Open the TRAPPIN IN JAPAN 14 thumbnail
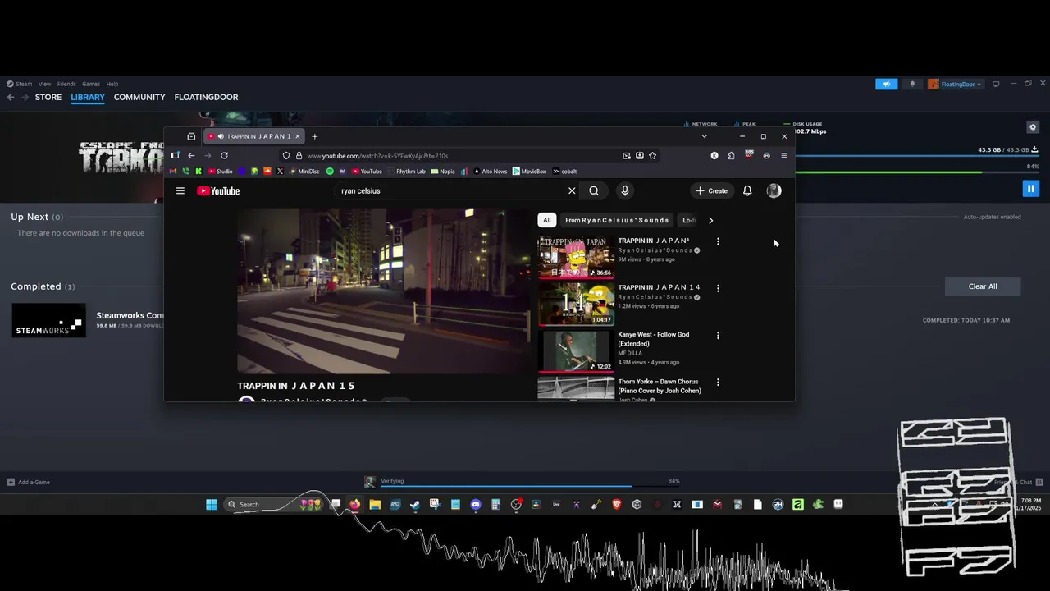The image size is (1050, 591). (x=576, y=303)
